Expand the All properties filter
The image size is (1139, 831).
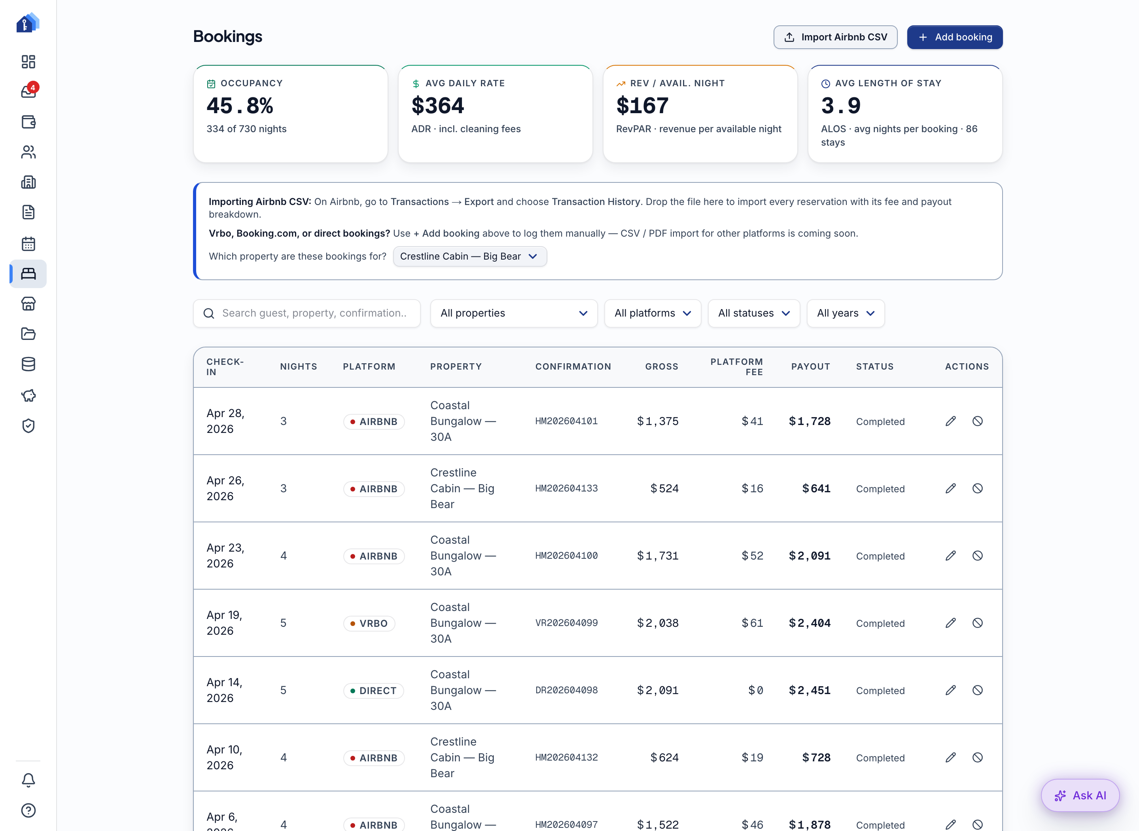pyautogui.click(x=514, y=313)
